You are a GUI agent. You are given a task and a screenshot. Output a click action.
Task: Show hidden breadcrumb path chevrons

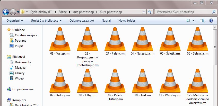tap(27, 12)
